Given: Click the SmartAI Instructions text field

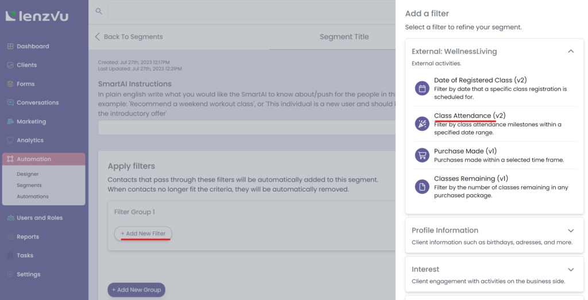Looking at the screenshot, I should pyautogui.click(x=247, y=127).
